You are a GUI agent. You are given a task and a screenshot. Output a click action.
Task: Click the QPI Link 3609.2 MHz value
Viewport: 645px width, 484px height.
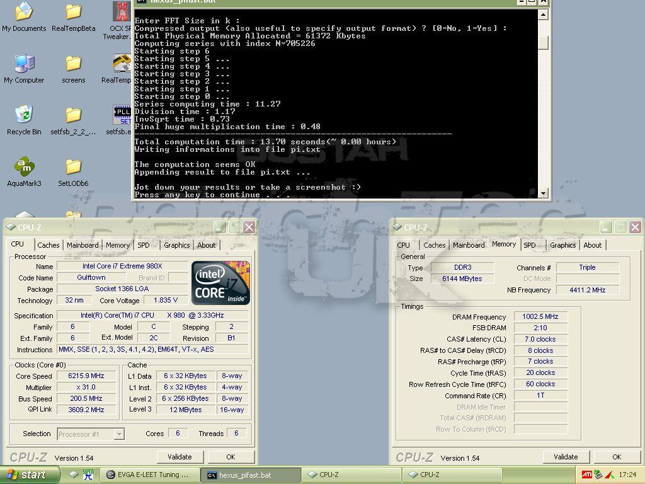coord(86,410)
